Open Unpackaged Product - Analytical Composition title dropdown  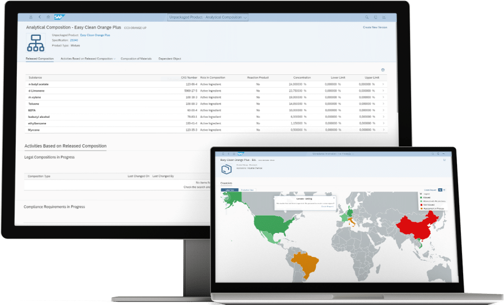208,17
